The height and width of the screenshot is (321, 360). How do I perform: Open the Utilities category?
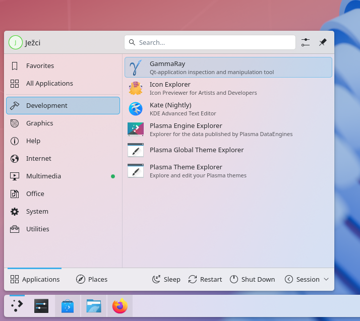click(63, 229)
